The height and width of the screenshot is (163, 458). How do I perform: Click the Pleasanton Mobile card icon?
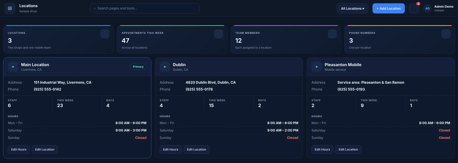click(x=317, y=67)
